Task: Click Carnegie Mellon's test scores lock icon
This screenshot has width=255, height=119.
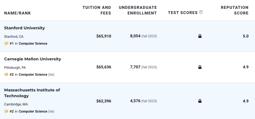Action: point(200,67)
